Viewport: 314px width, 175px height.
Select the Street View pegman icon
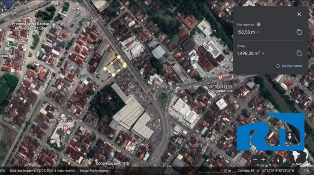pos(290,137)
